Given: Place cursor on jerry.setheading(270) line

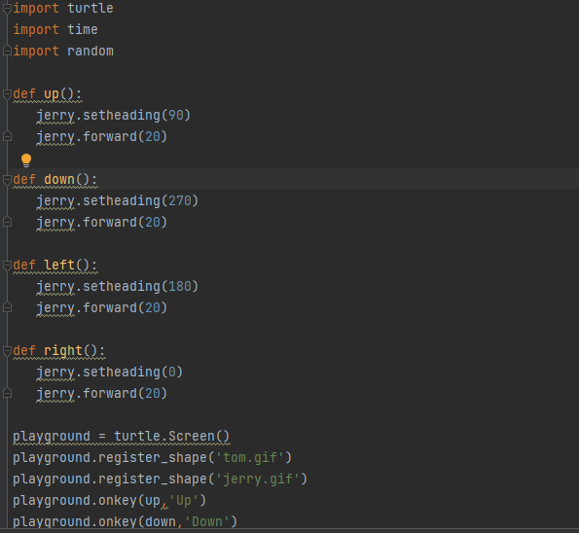Looking at the screenshot, I should point(118,201).
